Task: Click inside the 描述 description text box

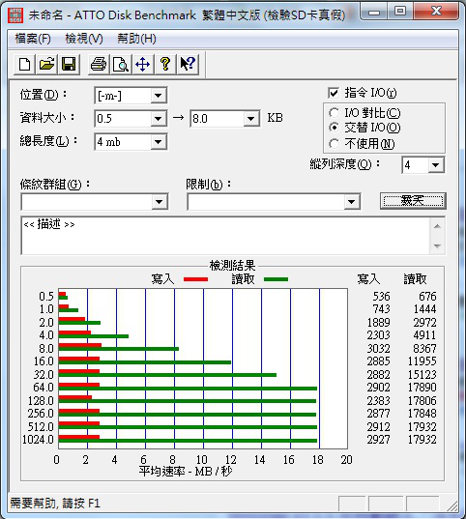Action: [x=225, y=236]
